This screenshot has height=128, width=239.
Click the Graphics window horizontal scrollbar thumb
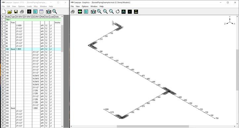pyautogui.click(x=153, y=126)
